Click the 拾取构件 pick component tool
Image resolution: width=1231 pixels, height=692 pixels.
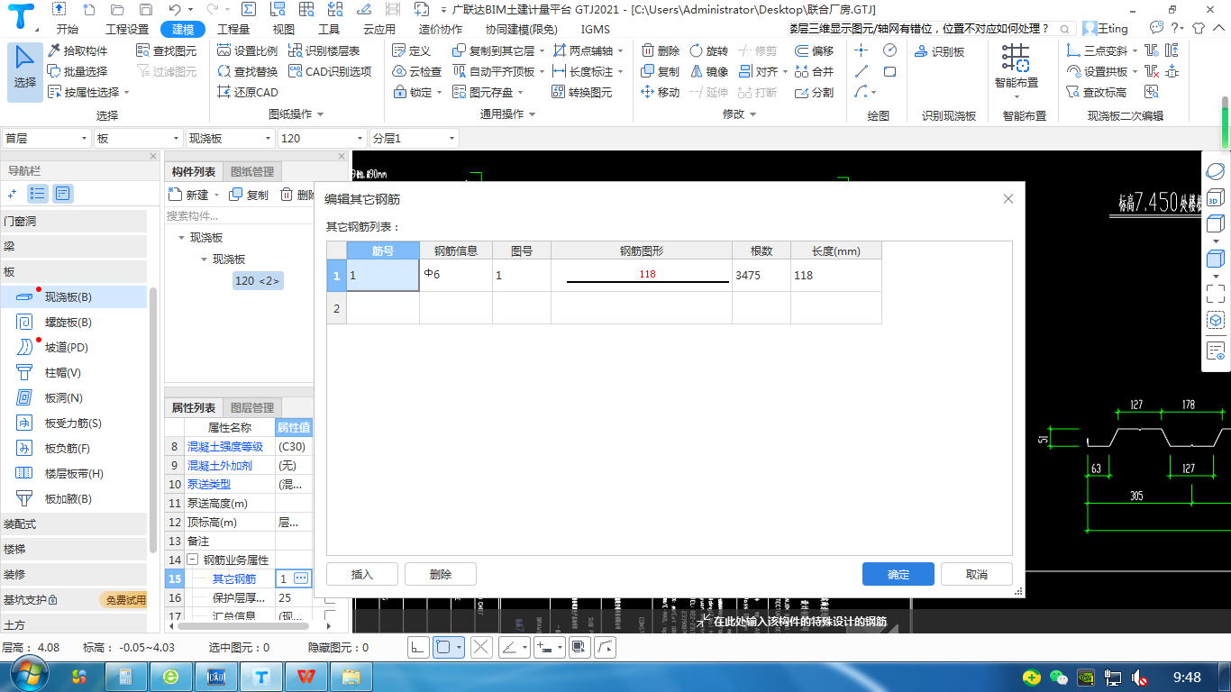tap(78, 50)
